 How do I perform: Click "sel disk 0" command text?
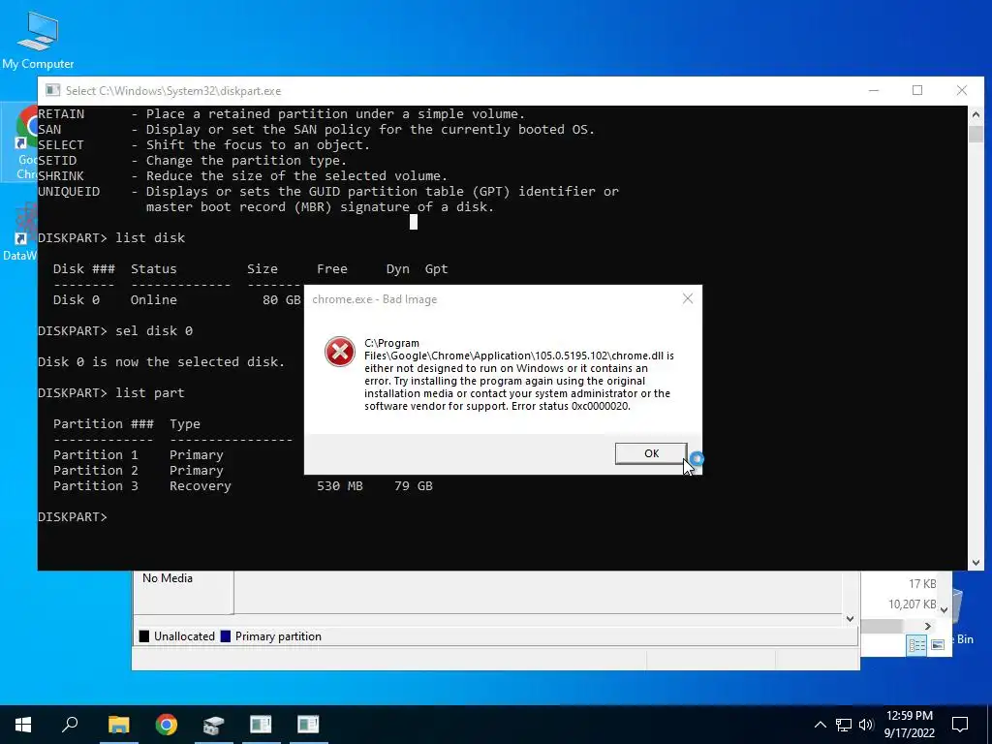(x=154, y=331)
